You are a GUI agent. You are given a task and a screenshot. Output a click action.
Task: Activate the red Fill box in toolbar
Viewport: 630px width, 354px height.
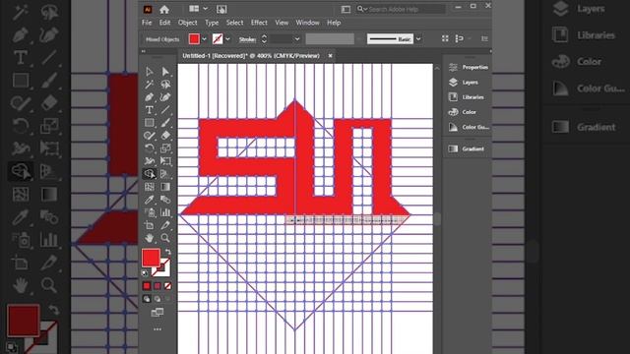[151, 258]
